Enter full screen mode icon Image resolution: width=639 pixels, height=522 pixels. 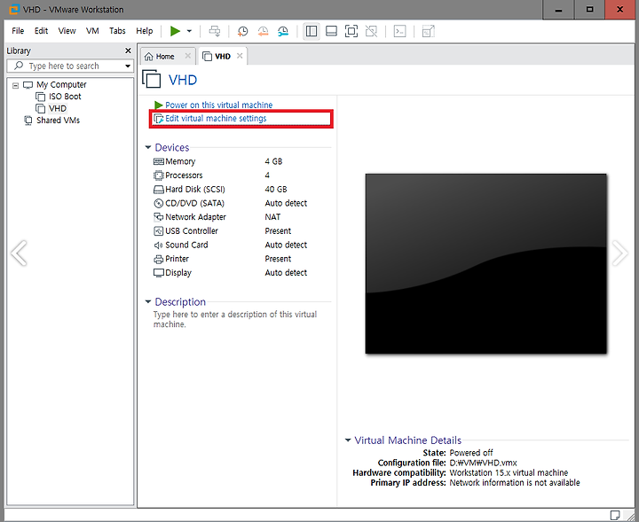(x=351, y=31)
